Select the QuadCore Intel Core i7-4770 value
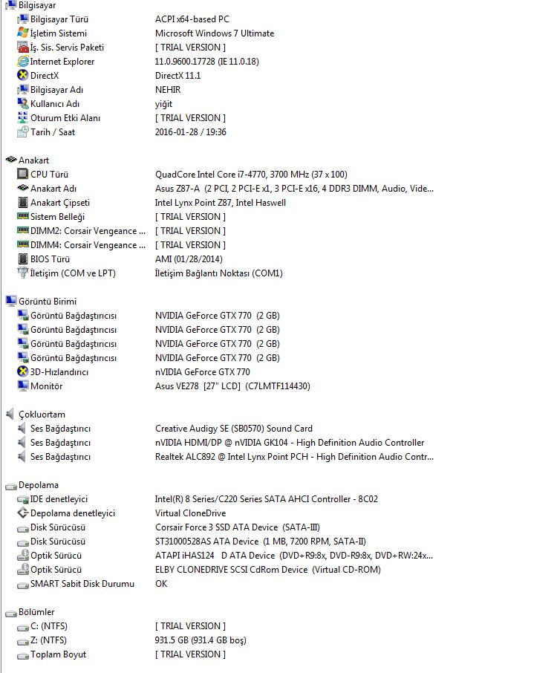The height and width of the screenshot is (673, 554). [252, 175]
